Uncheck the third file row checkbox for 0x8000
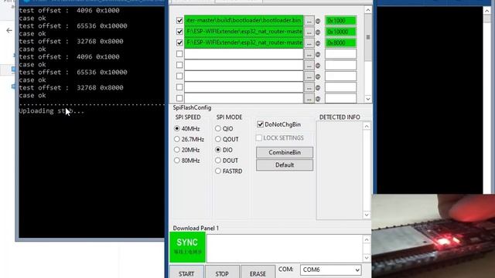This screenshot has width=495, height=278. point(179,42)
